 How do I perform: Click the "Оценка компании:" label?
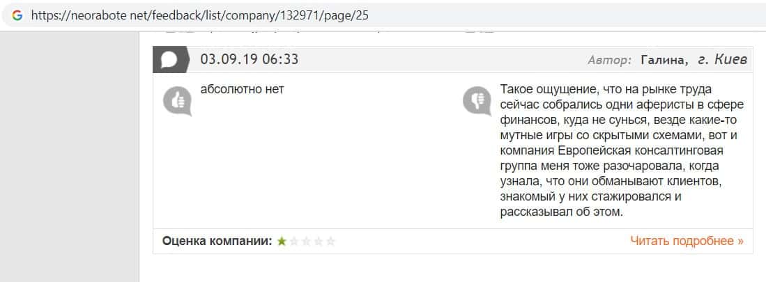coord(217,241)
